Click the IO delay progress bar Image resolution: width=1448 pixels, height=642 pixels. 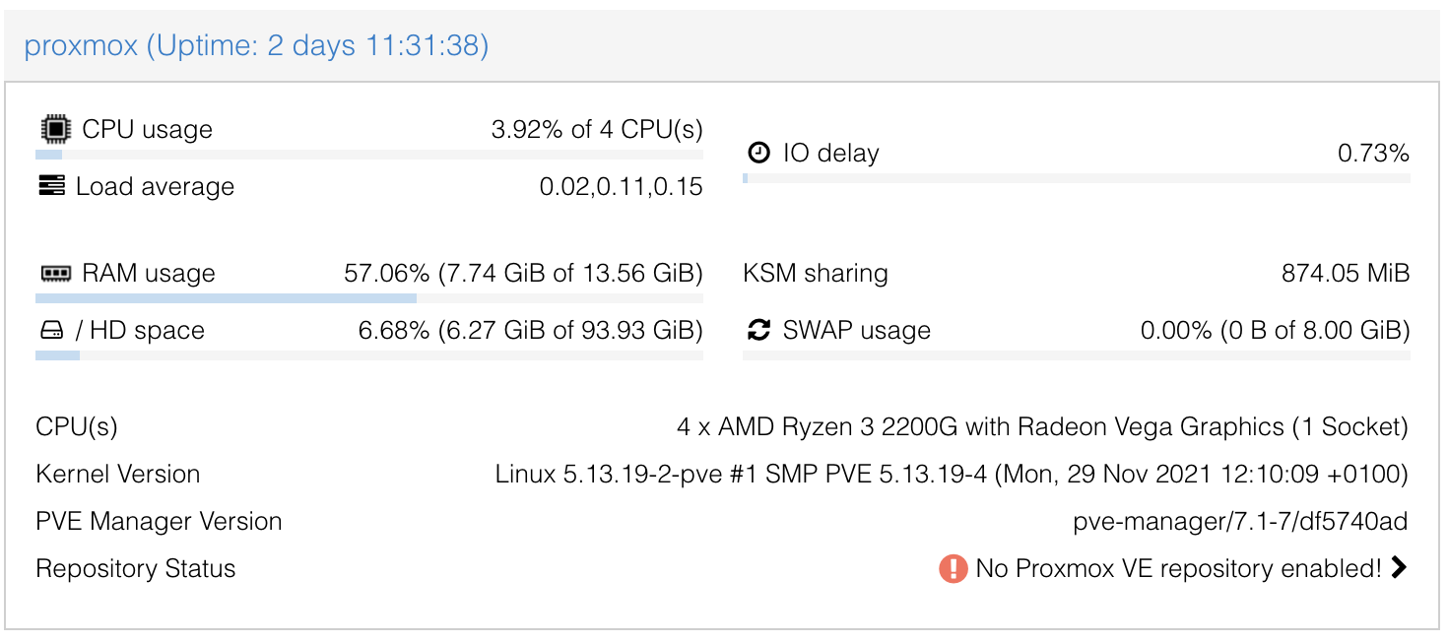pyautogui.click(x=1076, y=178)
